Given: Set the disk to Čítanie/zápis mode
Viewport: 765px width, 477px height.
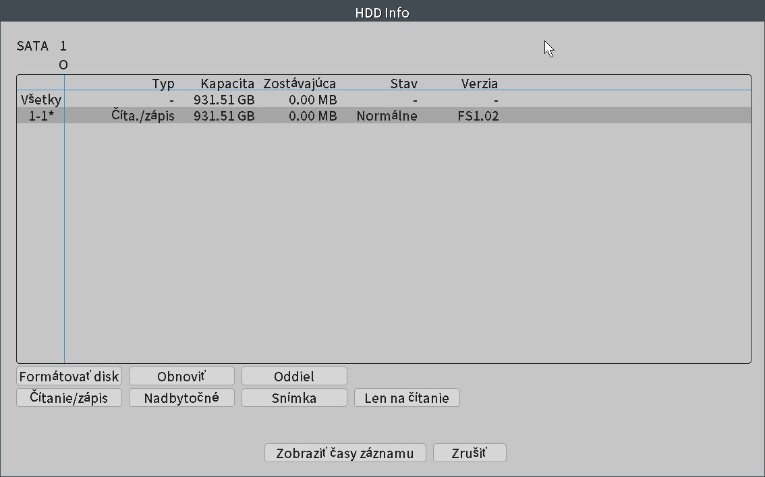Looking at the screenshot, I should 69,397.
